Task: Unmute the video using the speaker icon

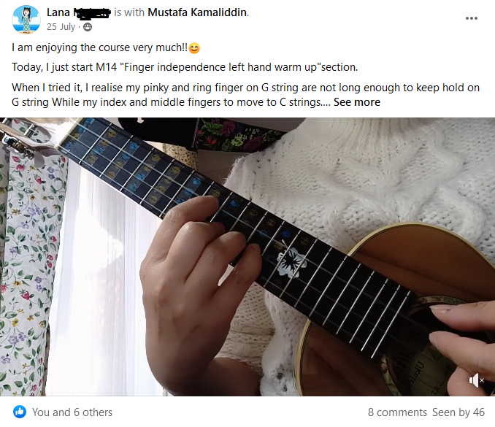Action: [476, 380]
